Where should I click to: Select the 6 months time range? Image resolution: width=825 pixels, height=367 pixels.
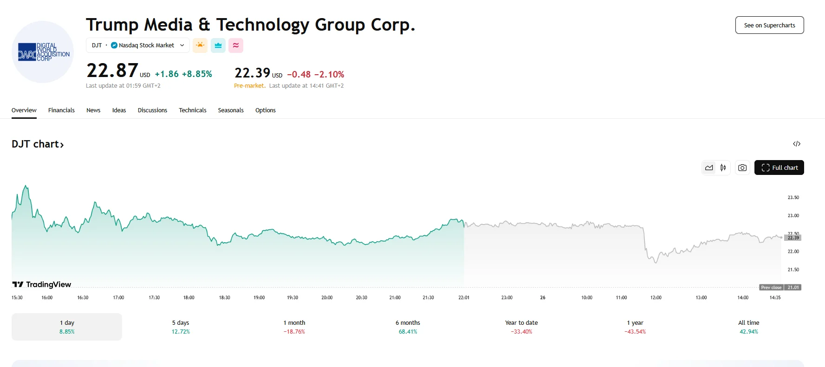408,327
